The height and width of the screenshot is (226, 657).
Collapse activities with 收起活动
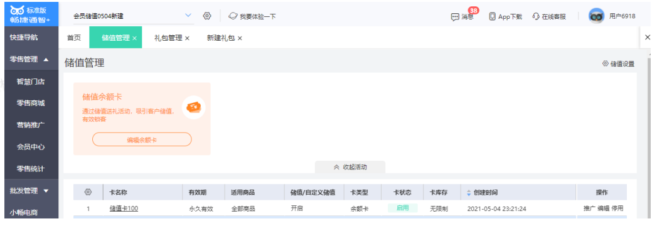pos(350,166)
